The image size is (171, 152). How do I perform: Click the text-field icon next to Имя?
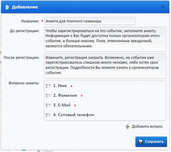48,86
